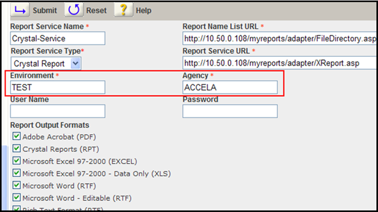This screenshot has height=212, width=378.
Task: Click inside the Report Name List URL field
Action: coord(280,38)
